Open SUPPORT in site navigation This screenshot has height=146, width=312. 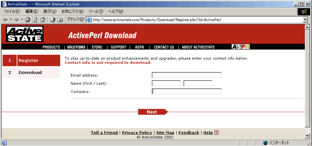[118, 47]
